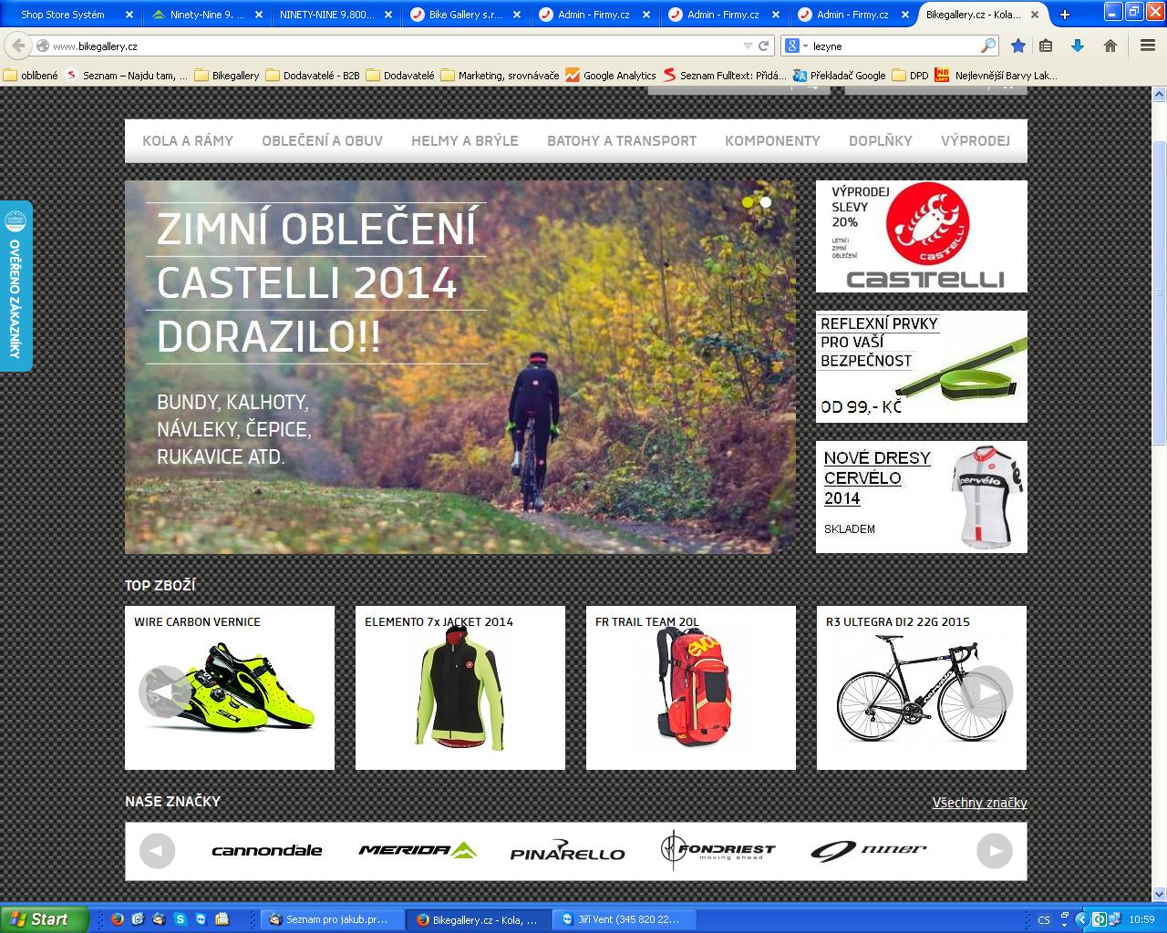This screenshot has height=933, width=1167.
Task: Click the Firefox back arrow button
Action: [18, 46]
